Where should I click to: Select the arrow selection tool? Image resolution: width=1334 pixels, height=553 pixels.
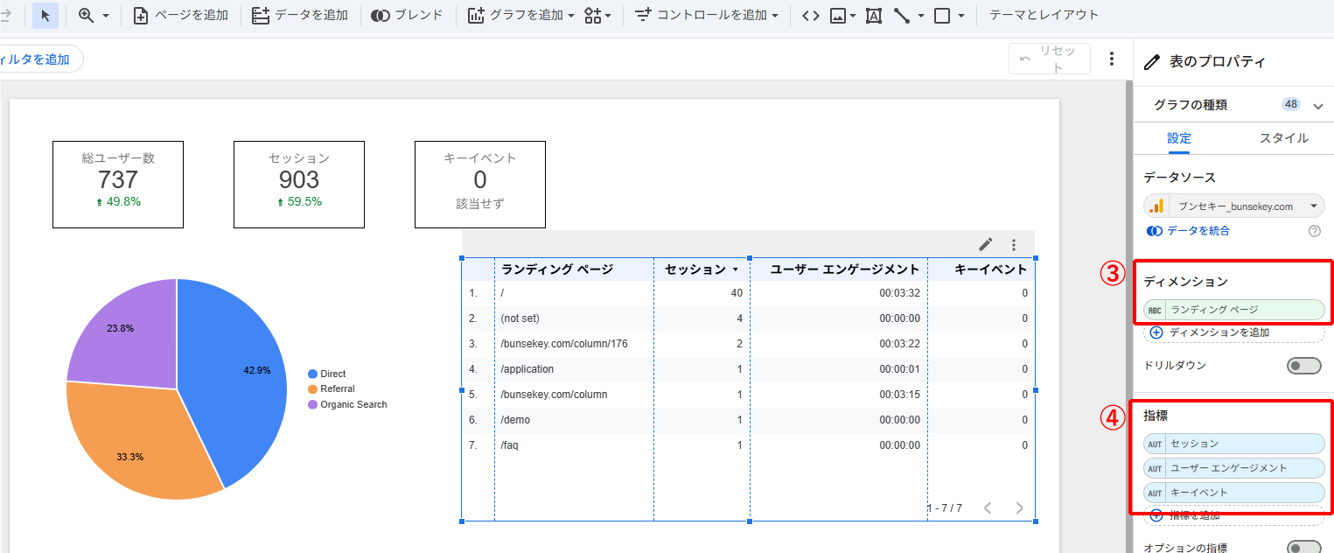point(45,15)
